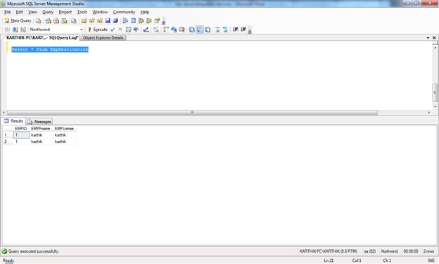Click the Save All icon
This screenshot has width=439, height=264.
(x=115, y=20)
